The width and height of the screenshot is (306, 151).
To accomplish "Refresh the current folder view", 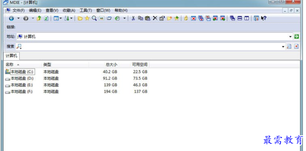I will coord(46,18).
